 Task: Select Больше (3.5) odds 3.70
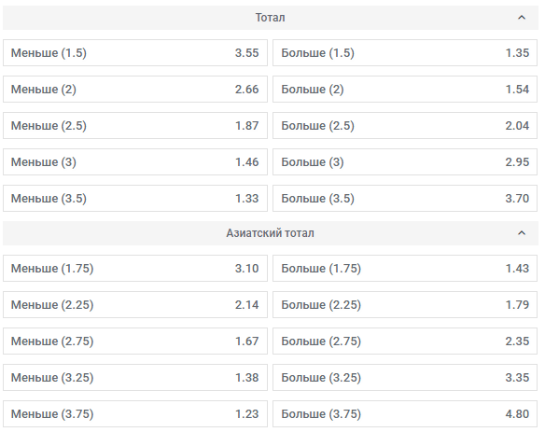coord(405,198)
